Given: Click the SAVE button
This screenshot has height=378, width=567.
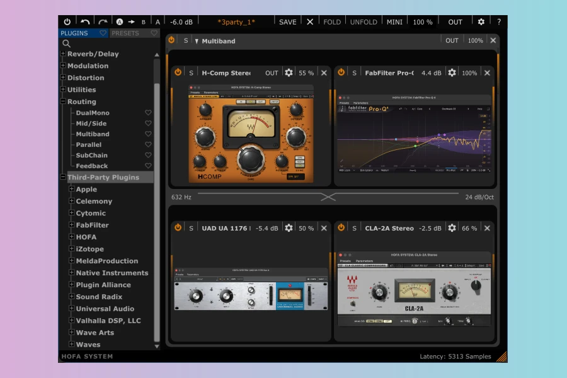Looking at the screenshot, I should pos(287,22).
